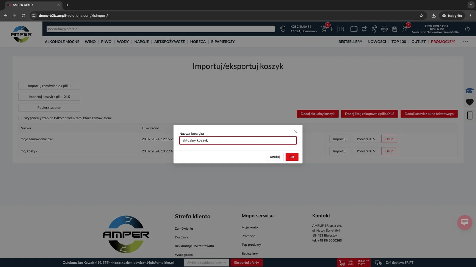The image size is (476, 267).
Task: Open the news speech bubble icon
Action: click(384, 29)
